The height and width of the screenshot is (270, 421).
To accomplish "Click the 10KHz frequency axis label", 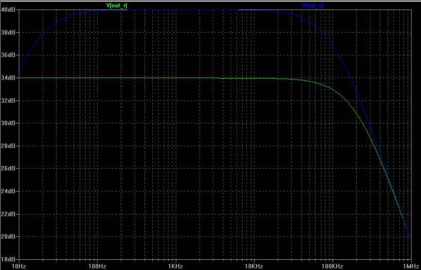I will click(254, 266).
